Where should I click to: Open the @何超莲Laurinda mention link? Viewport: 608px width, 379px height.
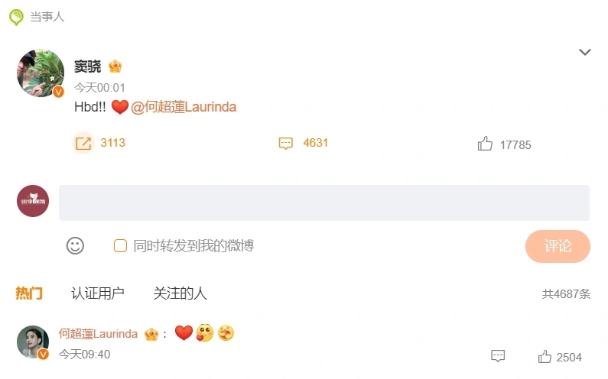[x=184, y=107]
